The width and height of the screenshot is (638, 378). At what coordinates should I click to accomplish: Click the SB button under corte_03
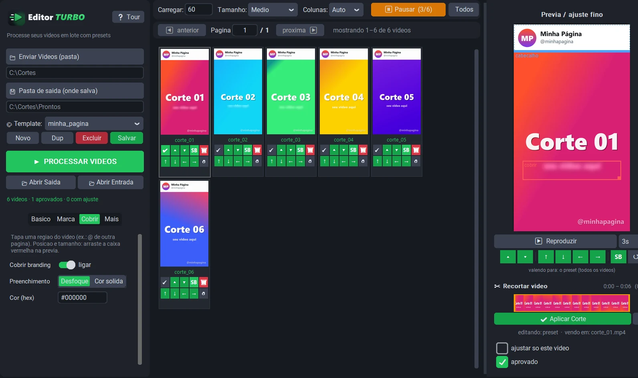click(300, 150)
